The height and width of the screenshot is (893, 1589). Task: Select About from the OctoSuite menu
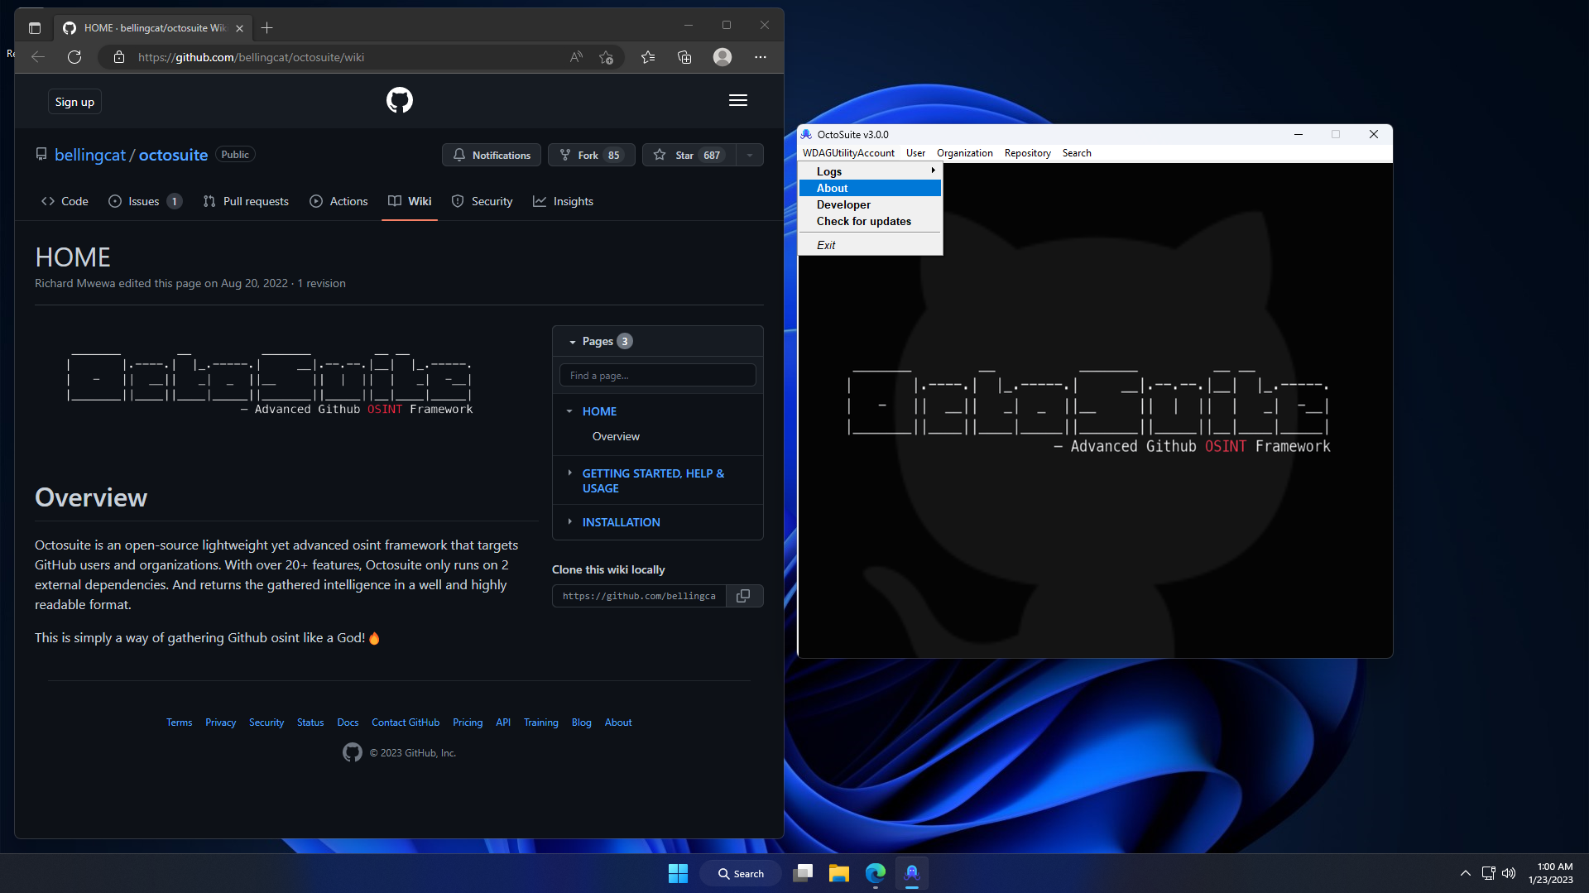(x=870, y=188)
